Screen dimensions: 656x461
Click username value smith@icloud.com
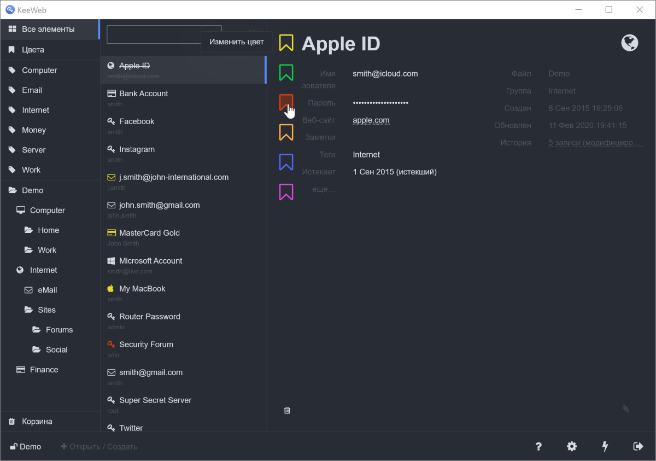385,74
